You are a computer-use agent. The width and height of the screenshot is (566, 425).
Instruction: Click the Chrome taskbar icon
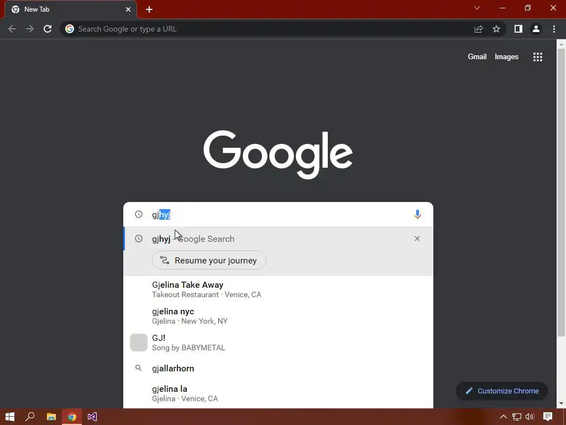pos(72,417)
